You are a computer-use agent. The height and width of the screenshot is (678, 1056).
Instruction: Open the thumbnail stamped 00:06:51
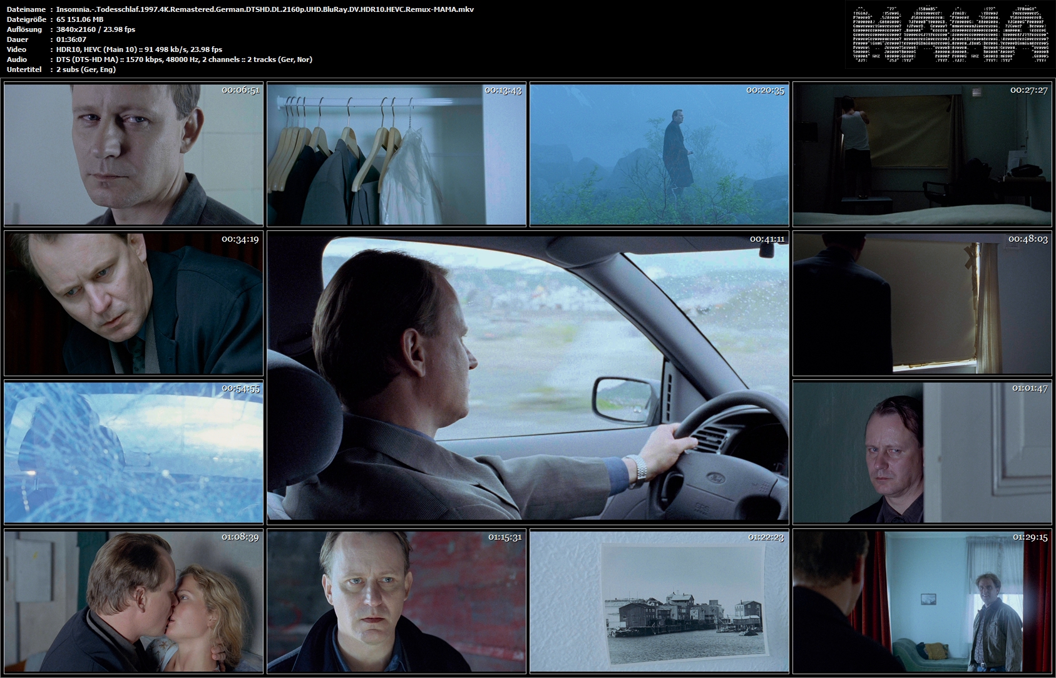(133, 155)
